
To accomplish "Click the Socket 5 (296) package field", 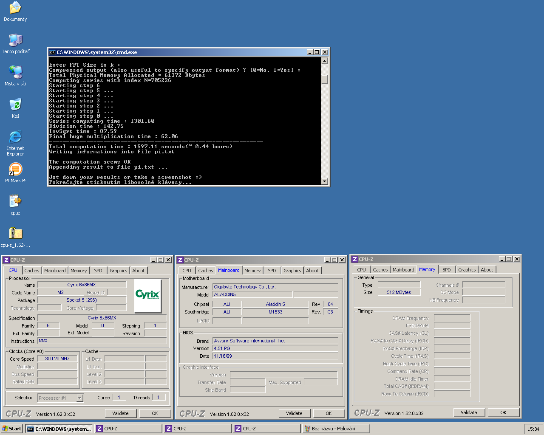I will (x=82, y=300).
